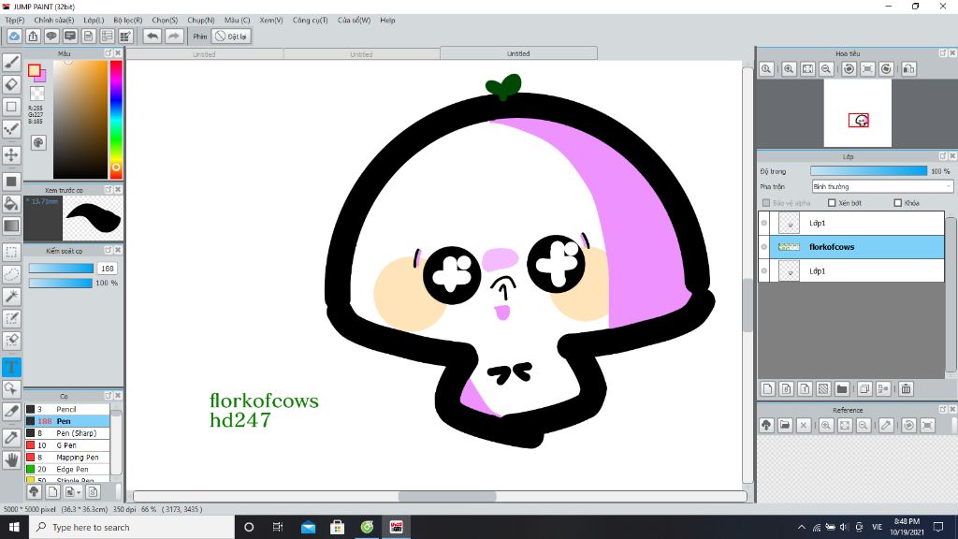
Task: Click the share/export icon in toolbar
Action: pyautogui.click(x=33, y=36)
